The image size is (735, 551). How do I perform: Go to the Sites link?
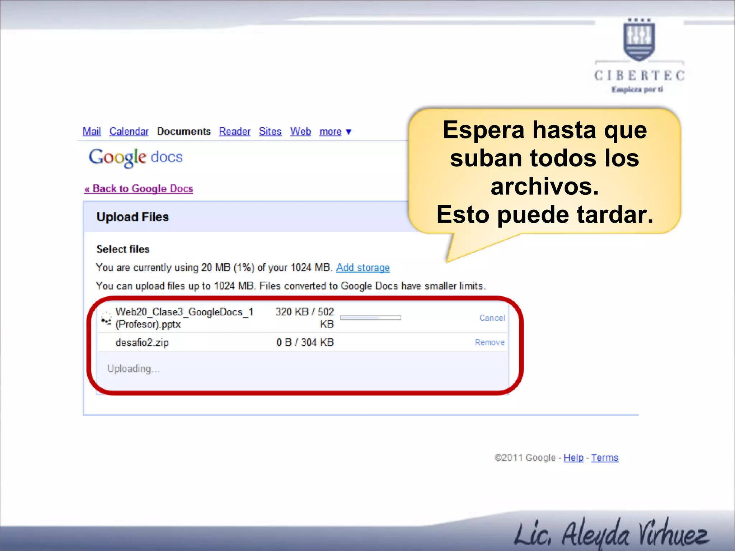point(270,131)
